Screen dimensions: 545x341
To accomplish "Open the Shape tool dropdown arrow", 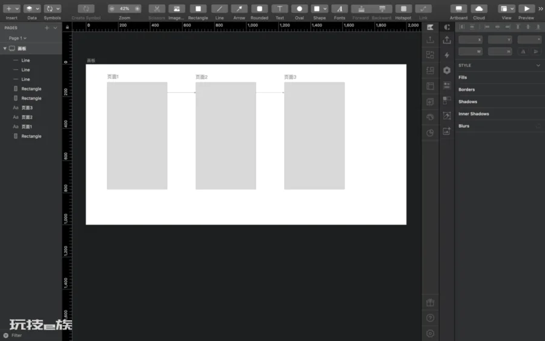I will pos(325,9).
